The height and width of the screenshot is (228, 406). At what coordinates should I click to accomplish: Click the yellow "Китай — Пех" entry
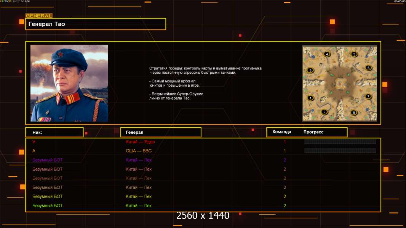[x=139, y=196]
